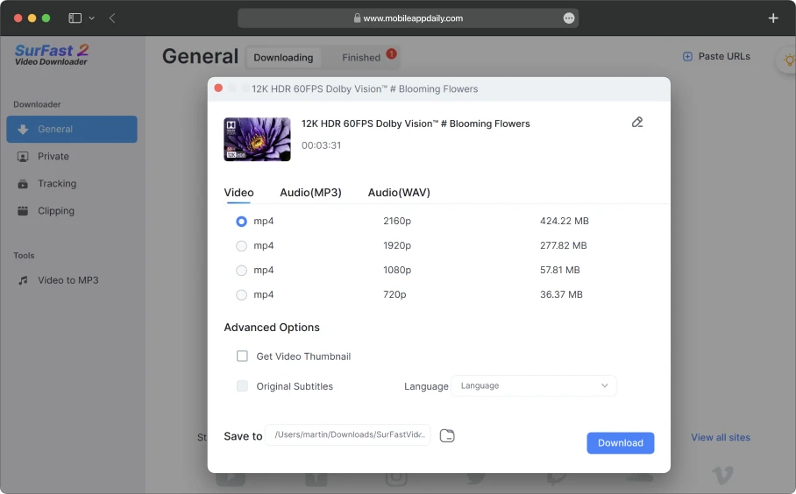Image resolution: width=796 pixels, height=494 pixels.
Task: Click the Save to path field
Action: [348, 435]
